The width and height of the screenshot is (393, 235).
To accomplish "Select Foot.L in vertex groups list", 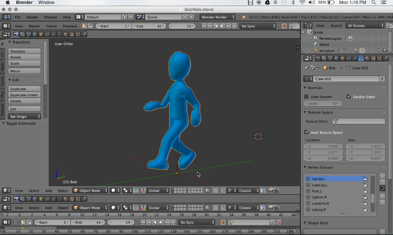I will (x=317, y=191).
